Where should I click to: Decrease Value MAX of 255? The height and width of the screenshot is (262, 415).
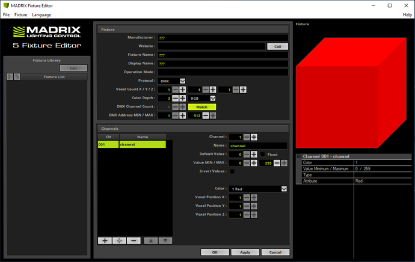277,163
